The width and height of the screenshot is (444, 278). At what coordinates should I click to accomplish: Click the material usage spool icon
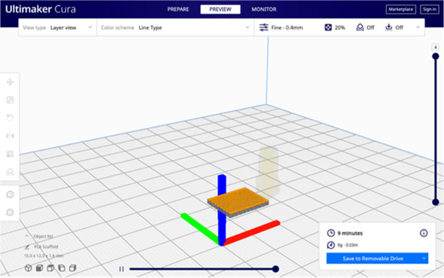click(331, 245)
